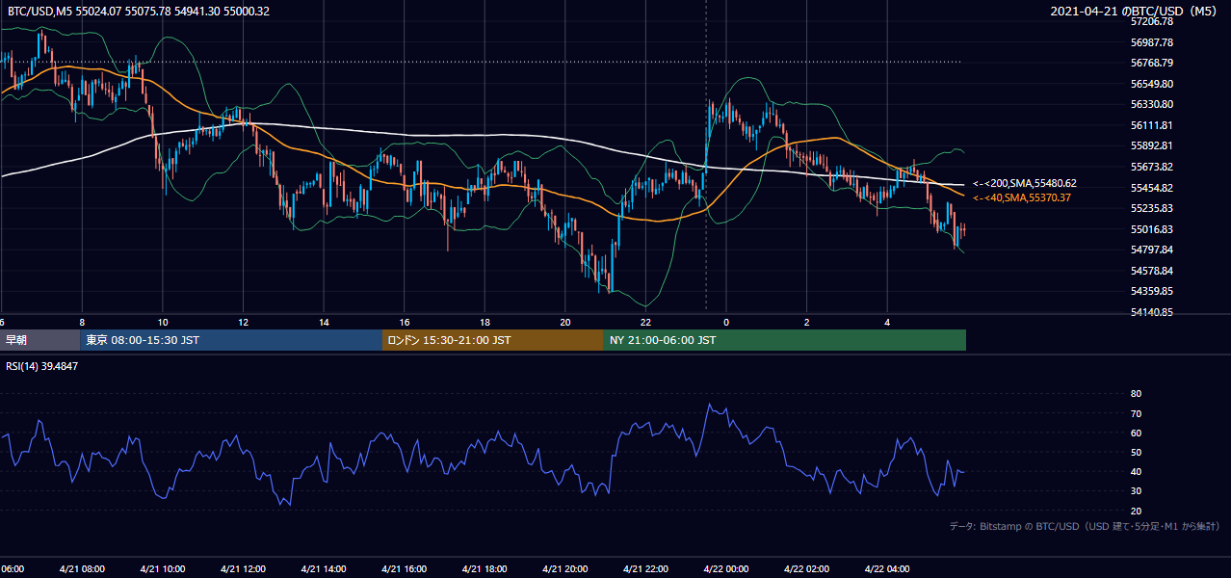Click the 4/22 02:00 time label
1231x578 pixels.
coord(806,569)
